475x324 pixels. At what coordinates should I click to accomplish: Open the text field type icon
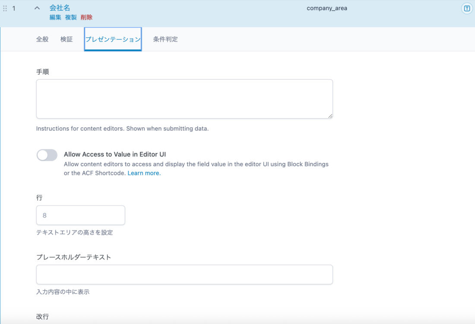[467, 7]
